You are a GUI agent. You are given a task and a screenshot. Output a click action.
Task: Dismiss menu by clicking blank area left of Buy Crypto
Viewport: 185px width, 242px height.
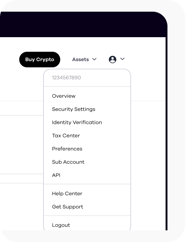[x=9, y=59]
